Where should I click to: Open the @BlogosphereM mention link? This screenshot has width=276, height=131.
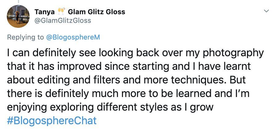coord(73,37)
